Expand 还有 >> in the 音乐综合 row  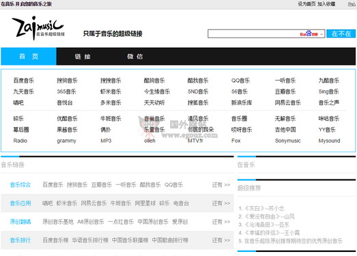point(221,185)
